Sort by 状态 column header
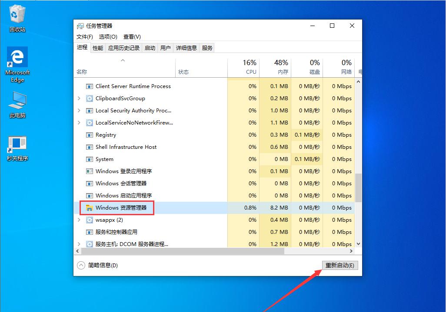The image size is (446, 312). (201, 68)
